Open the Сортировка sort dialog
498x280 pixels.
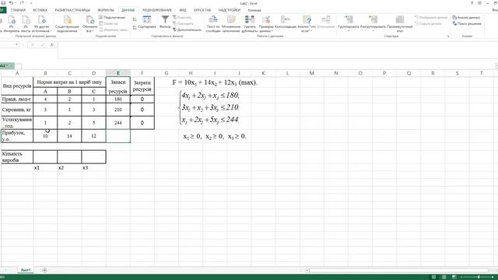[x=147, y=23]
